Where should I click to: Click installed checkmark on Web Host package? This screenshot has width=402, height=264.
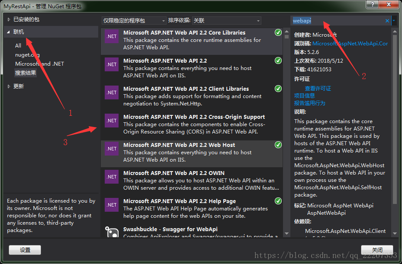click(278, 145)
